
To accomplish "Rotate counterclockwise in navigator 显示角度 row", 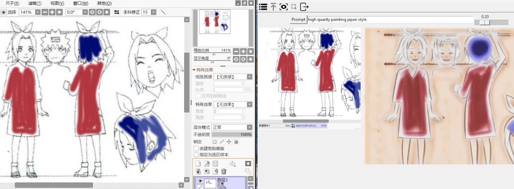I will tap(236, 59).
